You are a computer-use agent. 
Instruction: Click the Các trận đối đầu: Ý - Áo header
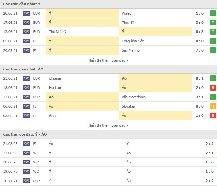pos(25,134)
